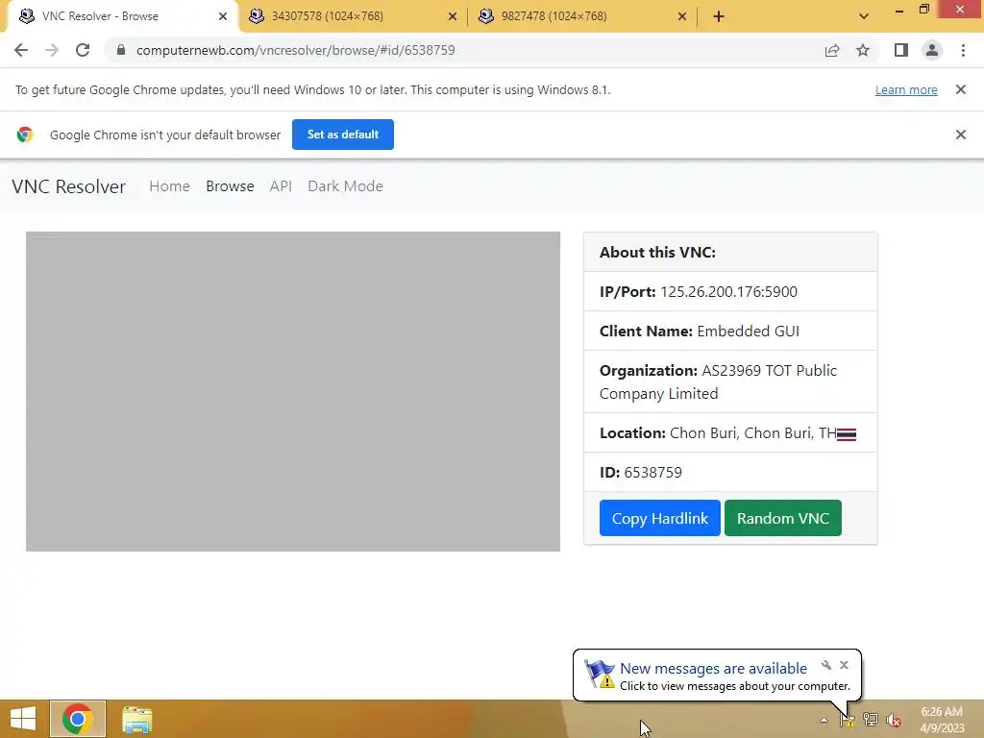Screen dimensions: 984x738
Task: Click the VNC Resolver brand title
Action: (x=68, y=186)
